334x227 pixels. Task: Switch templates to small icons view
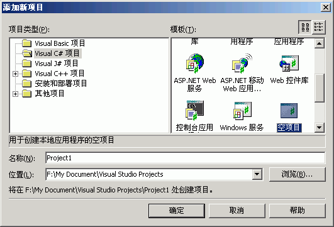319,27
